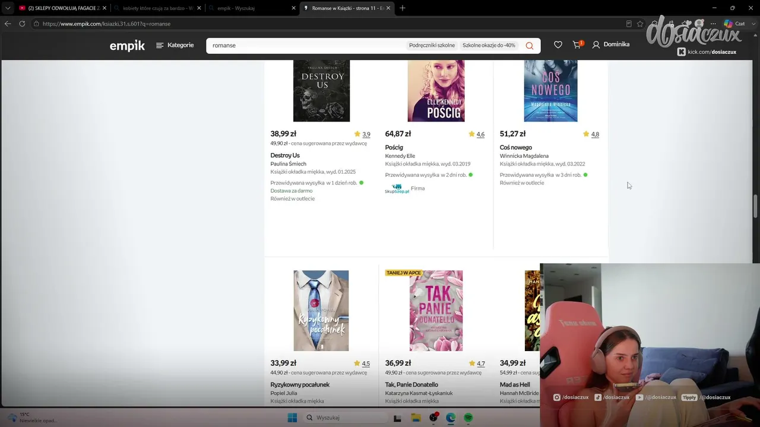Open the "Coś nowego" book cover
The image size is (760, 427).
point(550,91)
